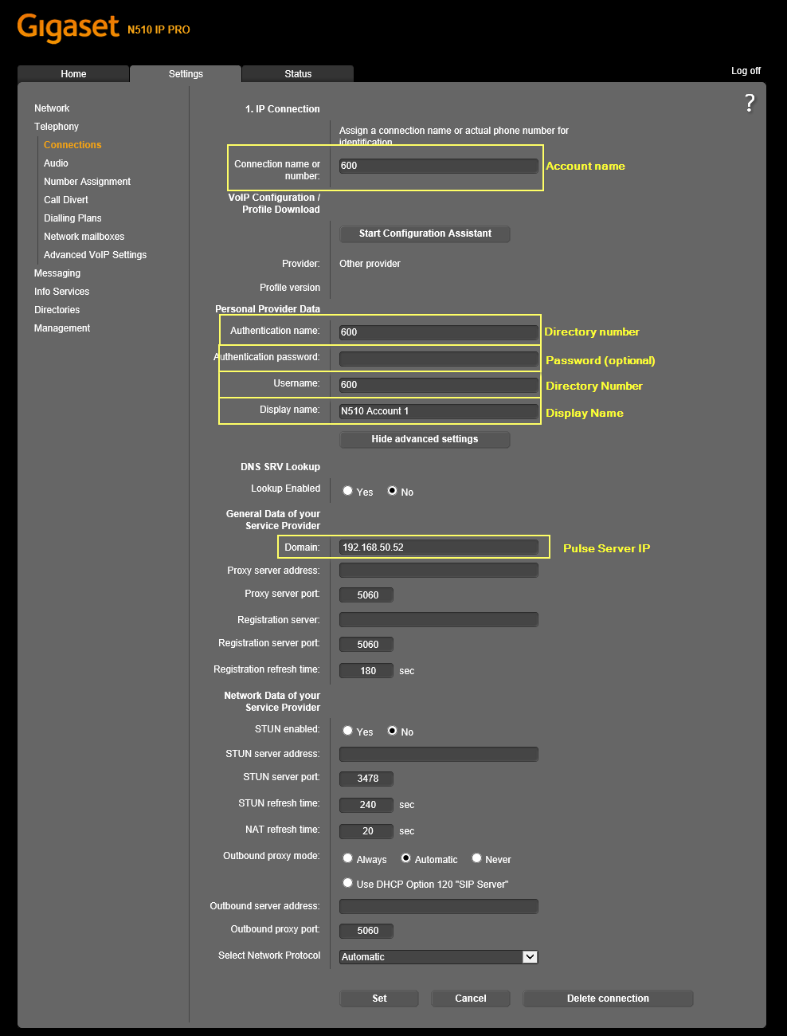Click the Log off link
The height and width of the screenshot is (1036, 787).
coord(745,70)
